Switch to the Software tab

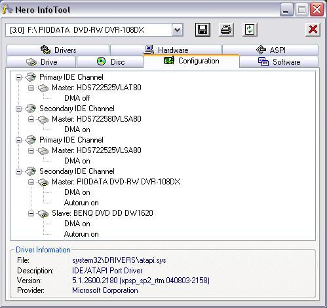tap(279, 62)
